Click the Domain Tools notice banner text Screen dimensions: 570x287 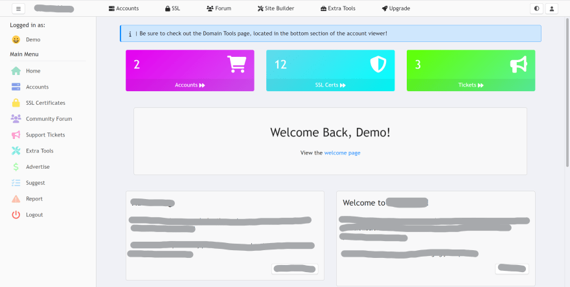[263, 34]
